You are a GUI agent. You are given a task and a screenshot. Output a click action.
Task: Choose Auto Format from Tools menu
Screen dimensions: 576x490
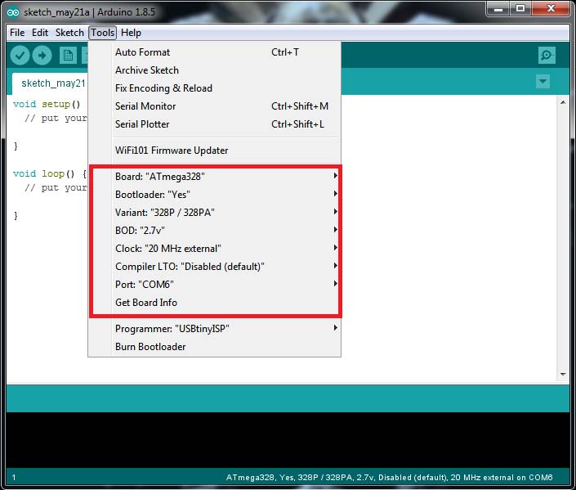215,52
